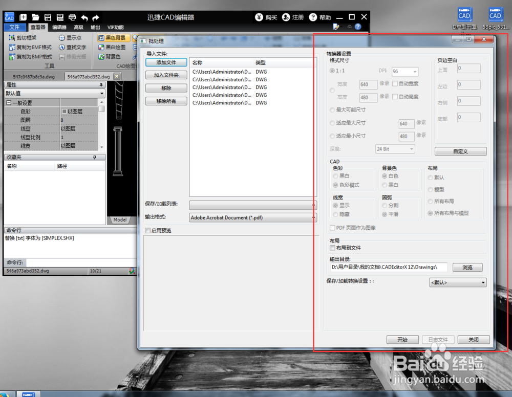Click the 黑白绘图 black-white drawing tool
This screenshot has height=397, width=512.
coord(112,47)
